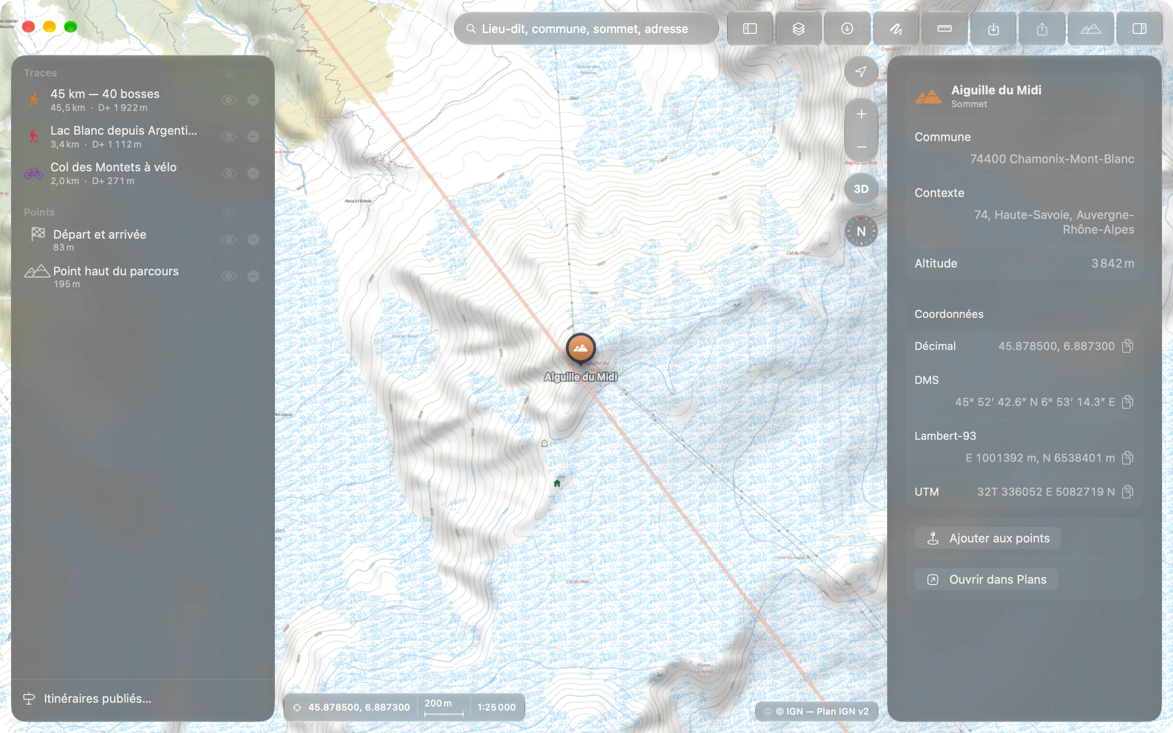Toggle the left sidebar panel icon
This screenshot has height=733, width=1173.
[750, 29]
